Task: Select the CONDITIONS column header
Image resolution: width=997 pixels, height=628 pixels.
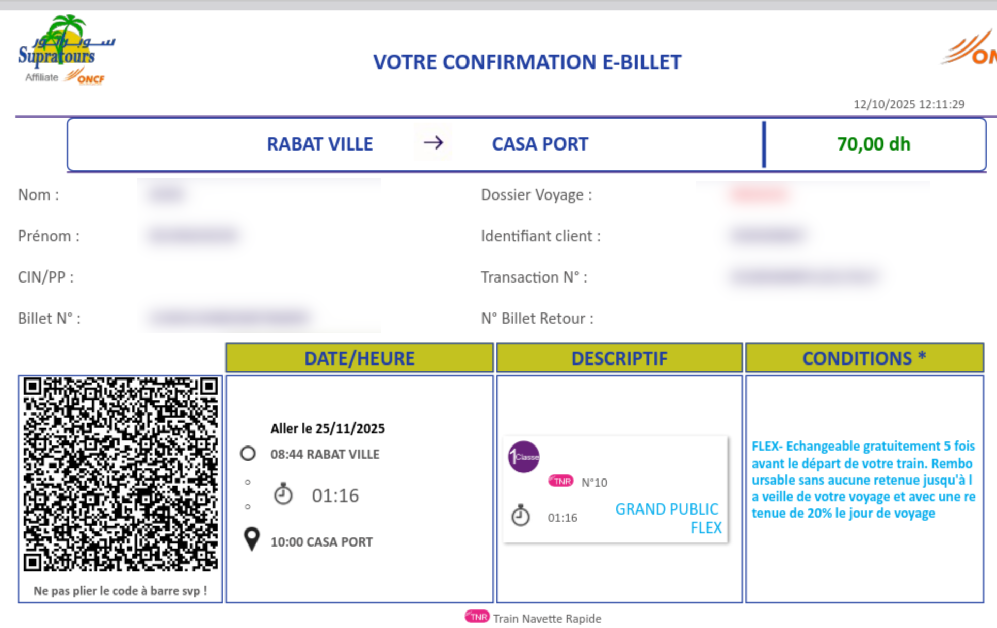Action: point(864,358)
